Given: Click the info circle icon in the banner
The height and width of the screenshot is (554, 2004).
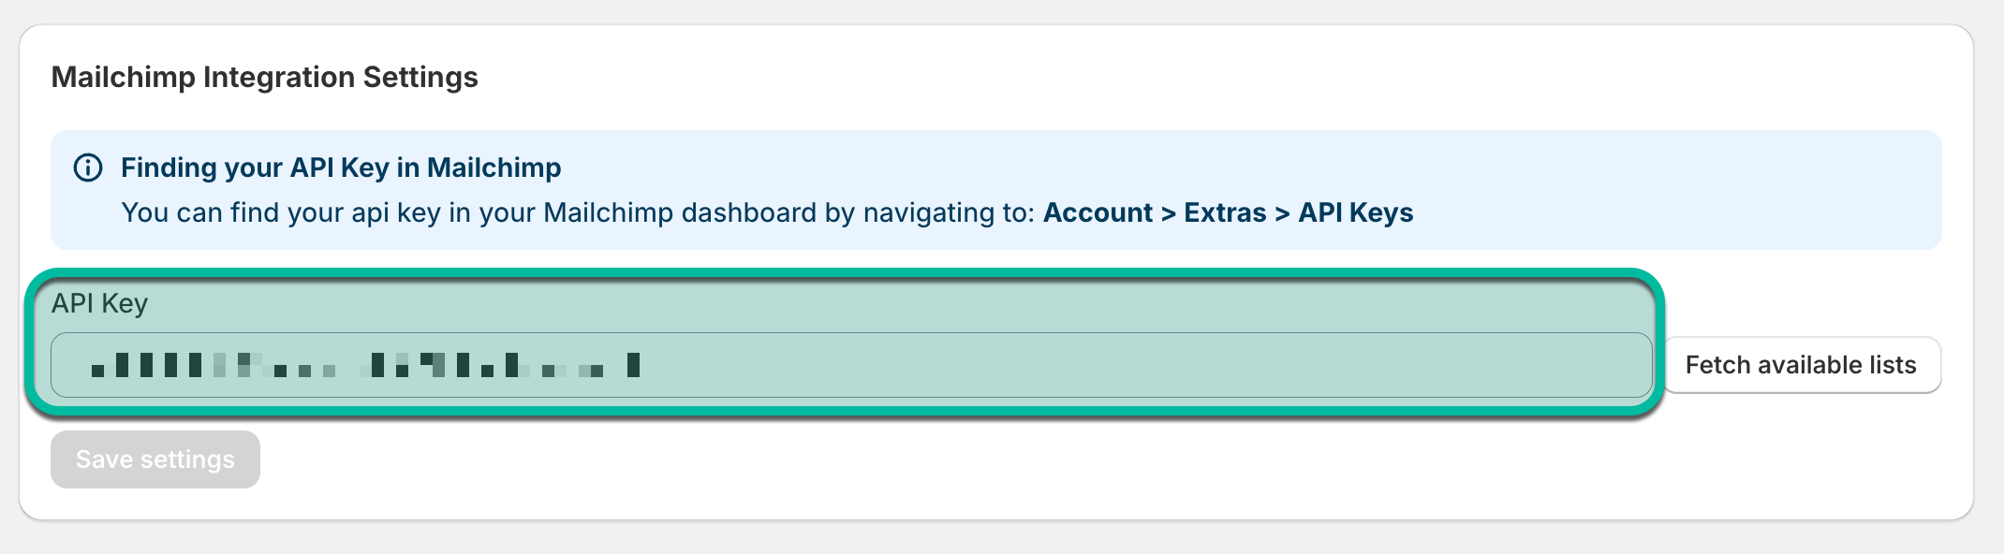Looking at the screenshot, I should click(88, 168).
